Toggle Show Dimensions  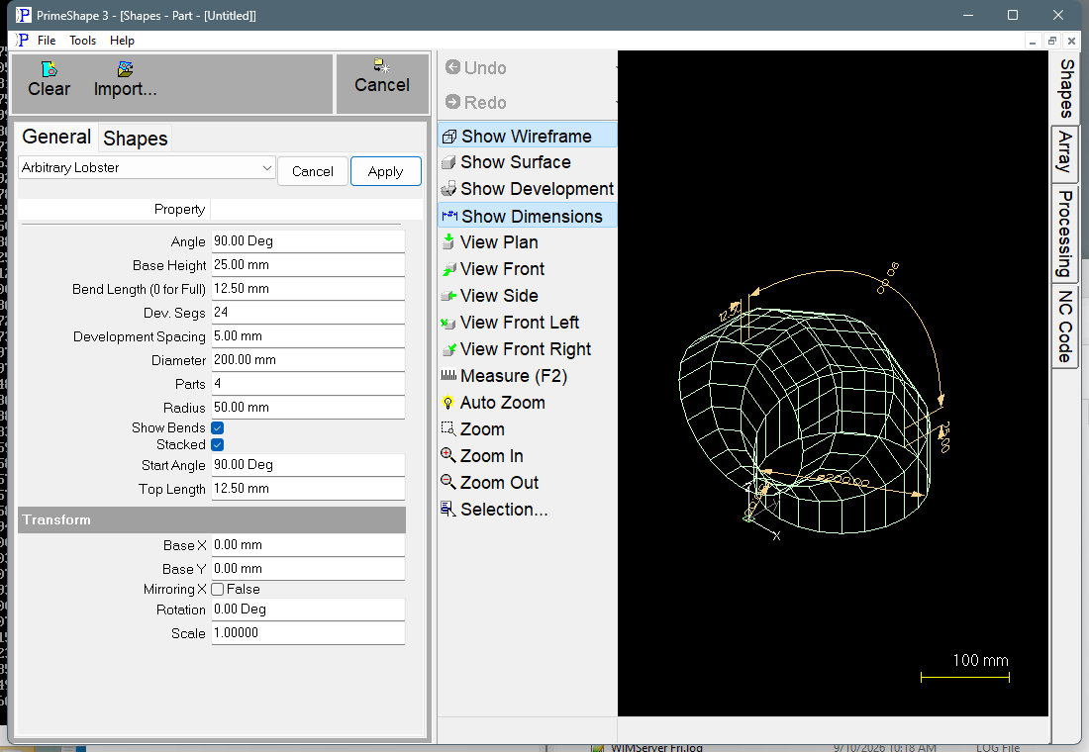(527, 216)
